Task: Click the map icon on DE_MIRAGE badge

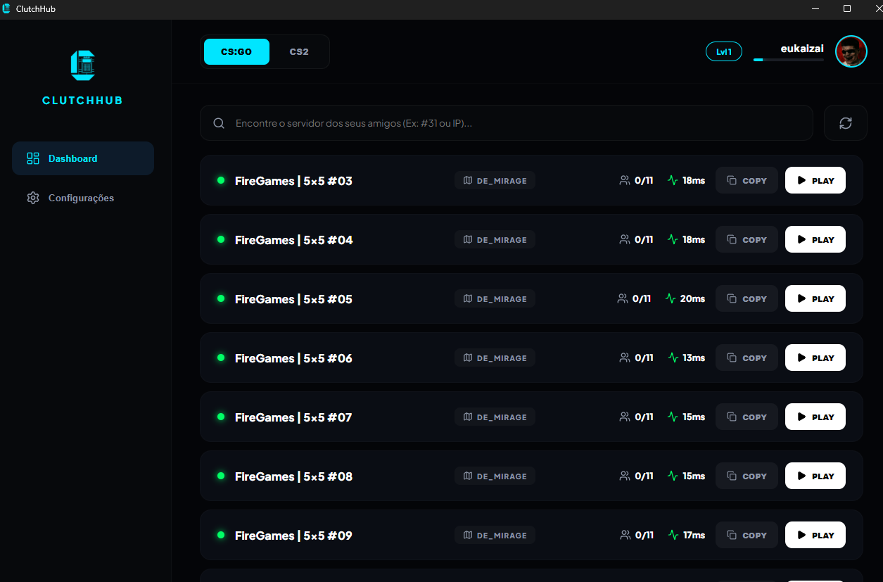Action: tap(467, 180)
